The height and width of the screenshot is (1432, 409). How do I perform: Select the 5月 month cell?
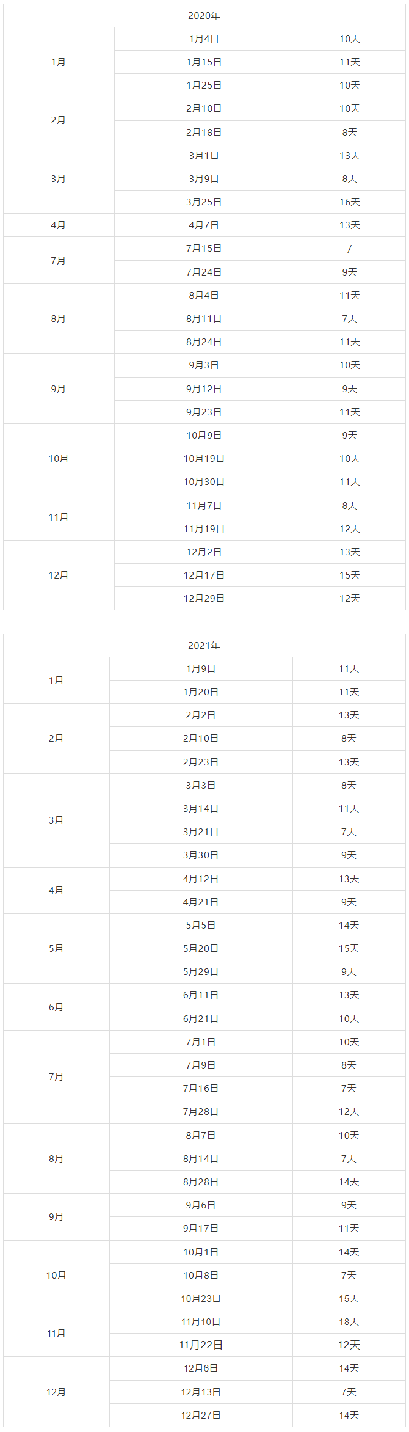[x=56, y=949]
